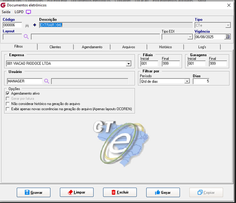The width and height of the screenshot is (236, 203).
Task: Click the Código input field
Action: (x=12, y=25)
